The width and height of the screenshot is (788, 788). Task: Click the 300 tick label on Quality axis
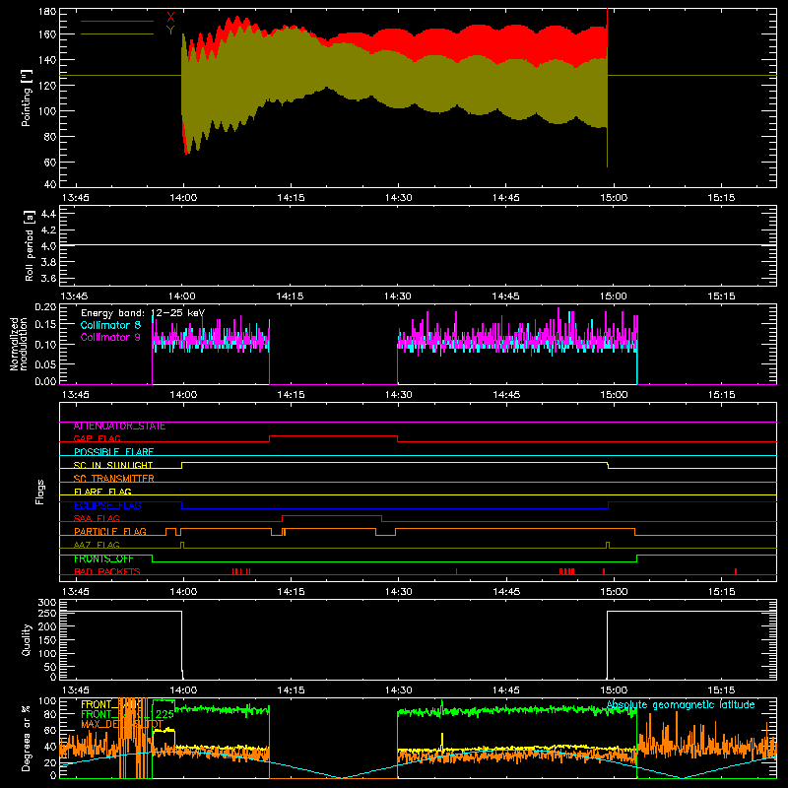[46, 603]
